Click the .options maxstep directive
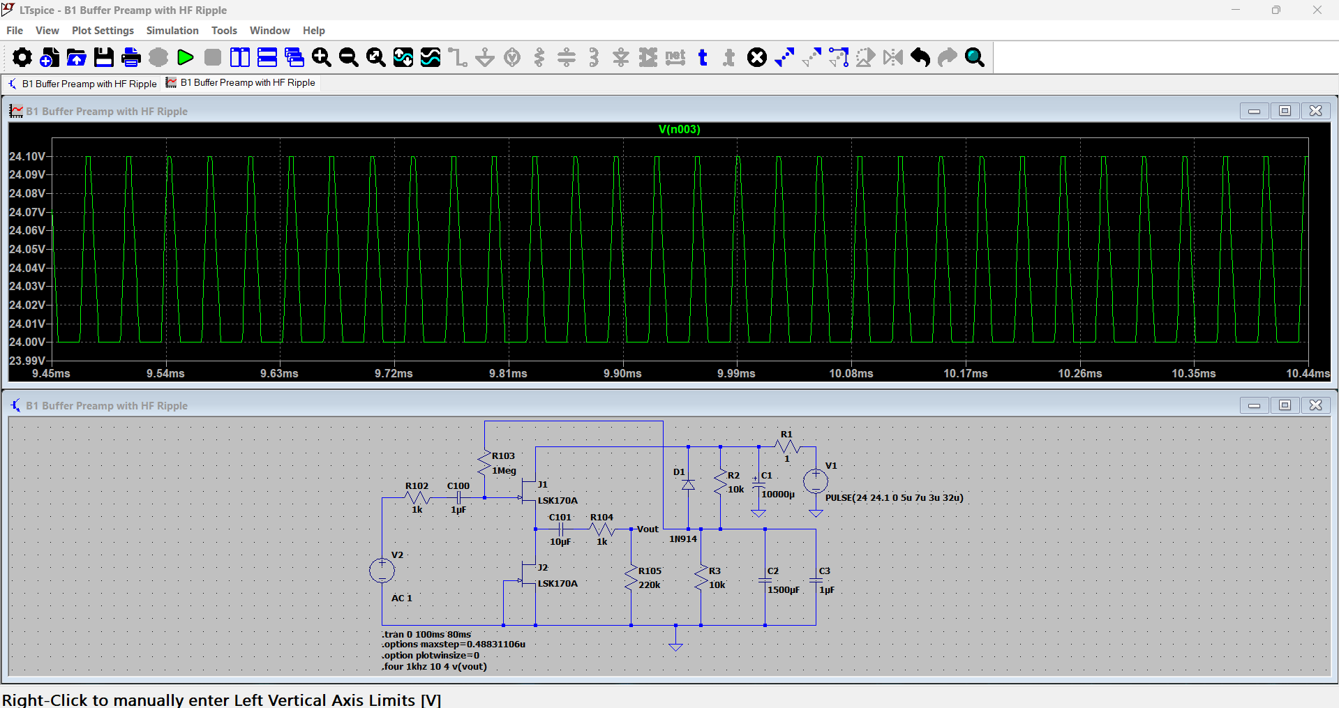This screenshot has width=1339, height=708. tap(454, 644)
